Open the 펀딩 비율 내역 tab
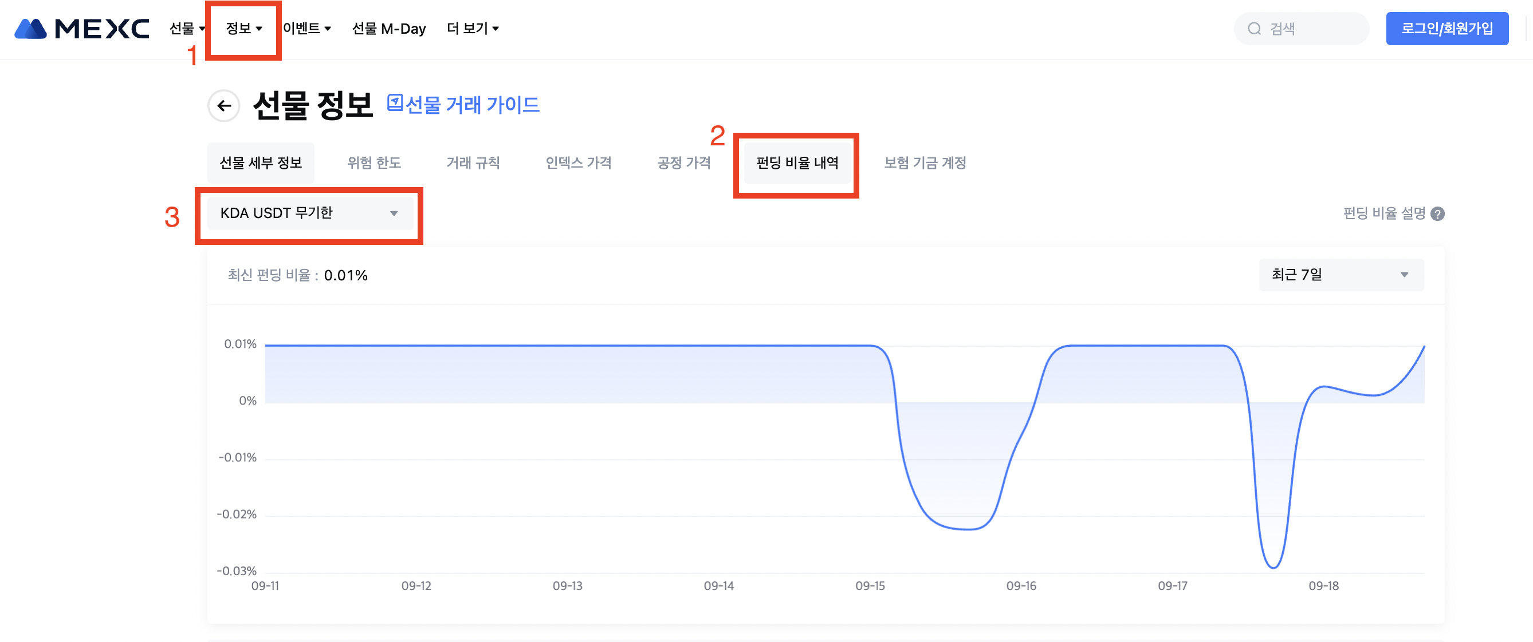1533x642 pixels. [797, 163]
